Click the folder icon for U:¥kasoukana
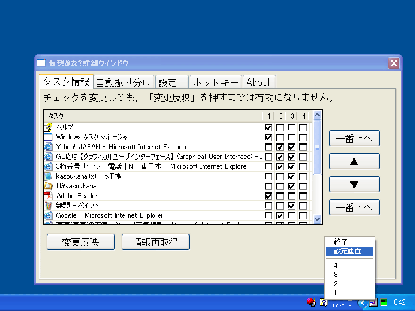Screen dimensions: 415x311 (48, 186)
